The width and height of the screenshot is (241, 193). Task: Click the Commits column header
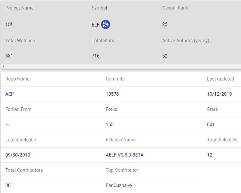coord(115,79)
